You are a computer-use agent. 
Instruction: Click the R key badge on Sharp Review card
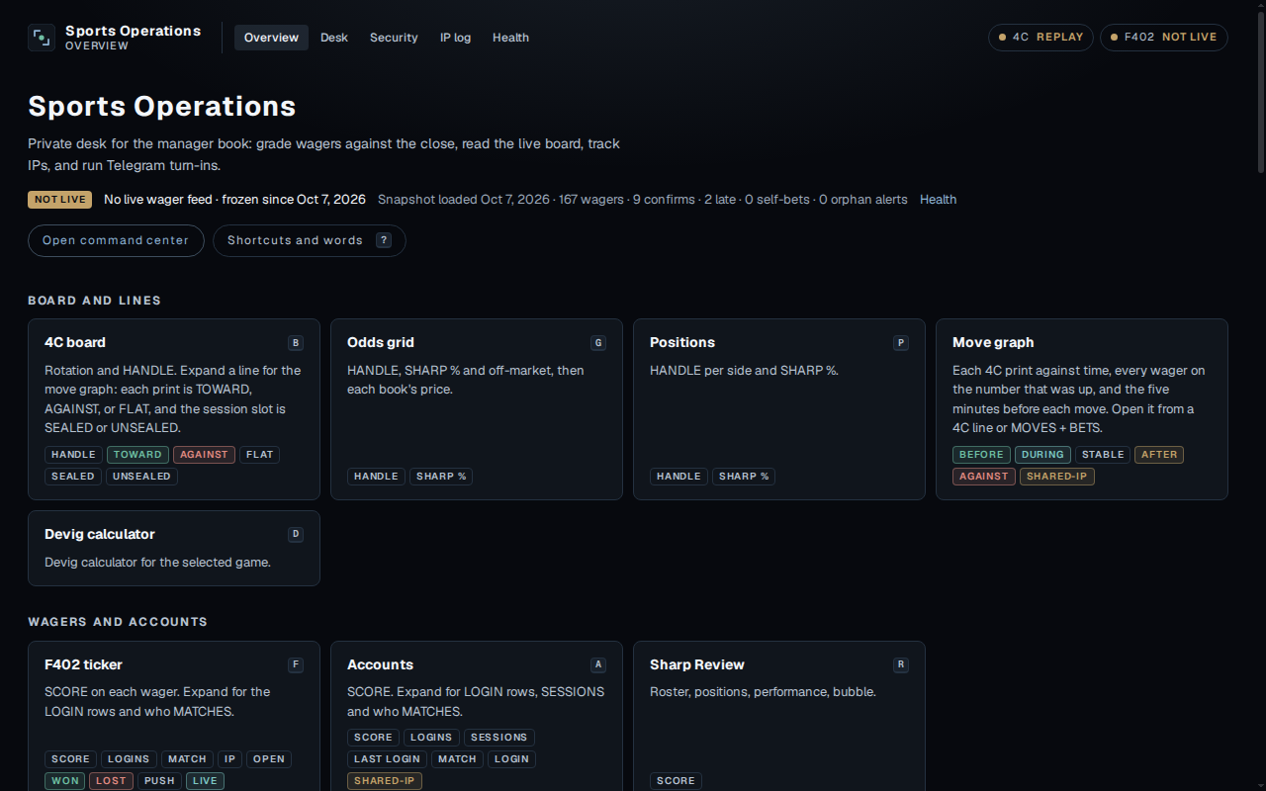pos(900,665)
